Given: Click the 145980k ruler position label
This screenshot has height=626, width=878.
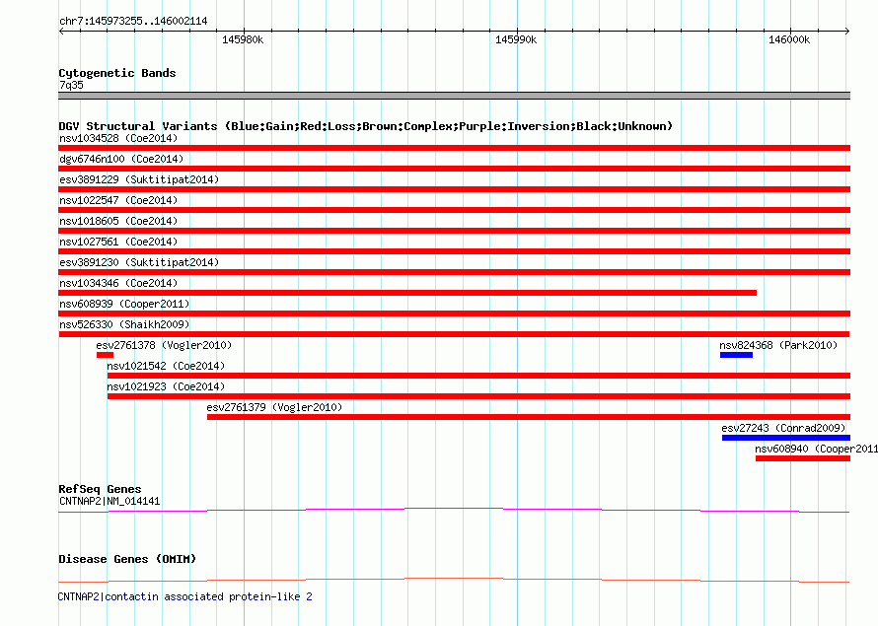Looking at the screenshot, I should [x=243, y=40].
